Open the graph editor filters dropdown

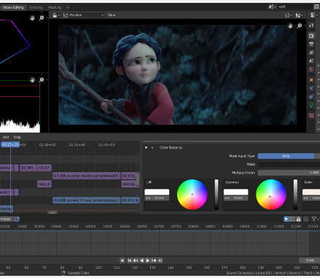pyautogui.click(x=315, y=219)
